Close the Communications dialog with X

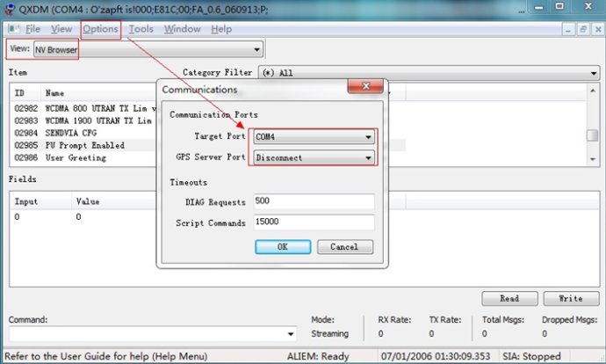click(x=365, y=86)
